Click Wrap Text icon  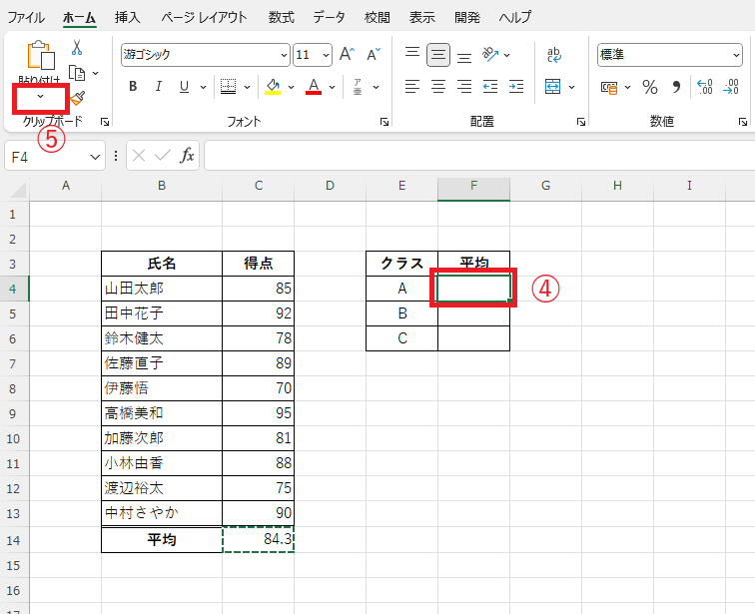tap(554, 54)
